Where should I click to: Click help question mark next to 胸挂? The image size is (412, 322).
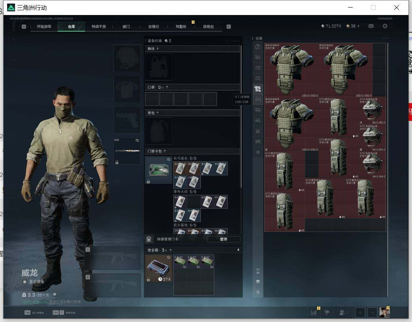coord(157,49)
